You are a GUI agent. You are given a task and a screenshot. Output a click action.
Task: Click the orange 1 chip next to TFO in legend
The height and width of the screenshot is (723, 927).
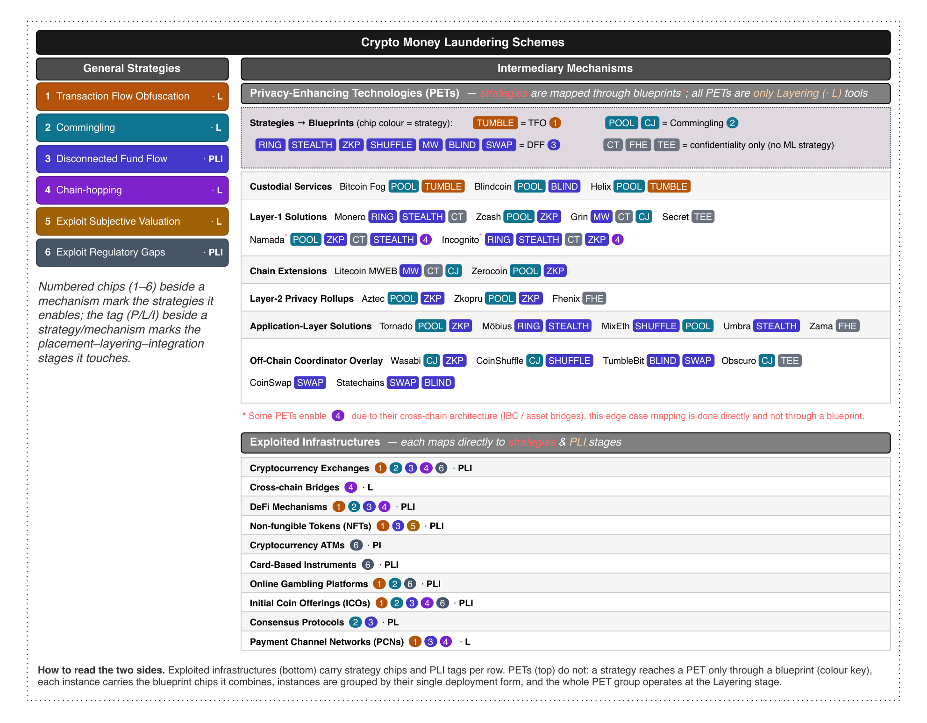(x=555, y=123)
